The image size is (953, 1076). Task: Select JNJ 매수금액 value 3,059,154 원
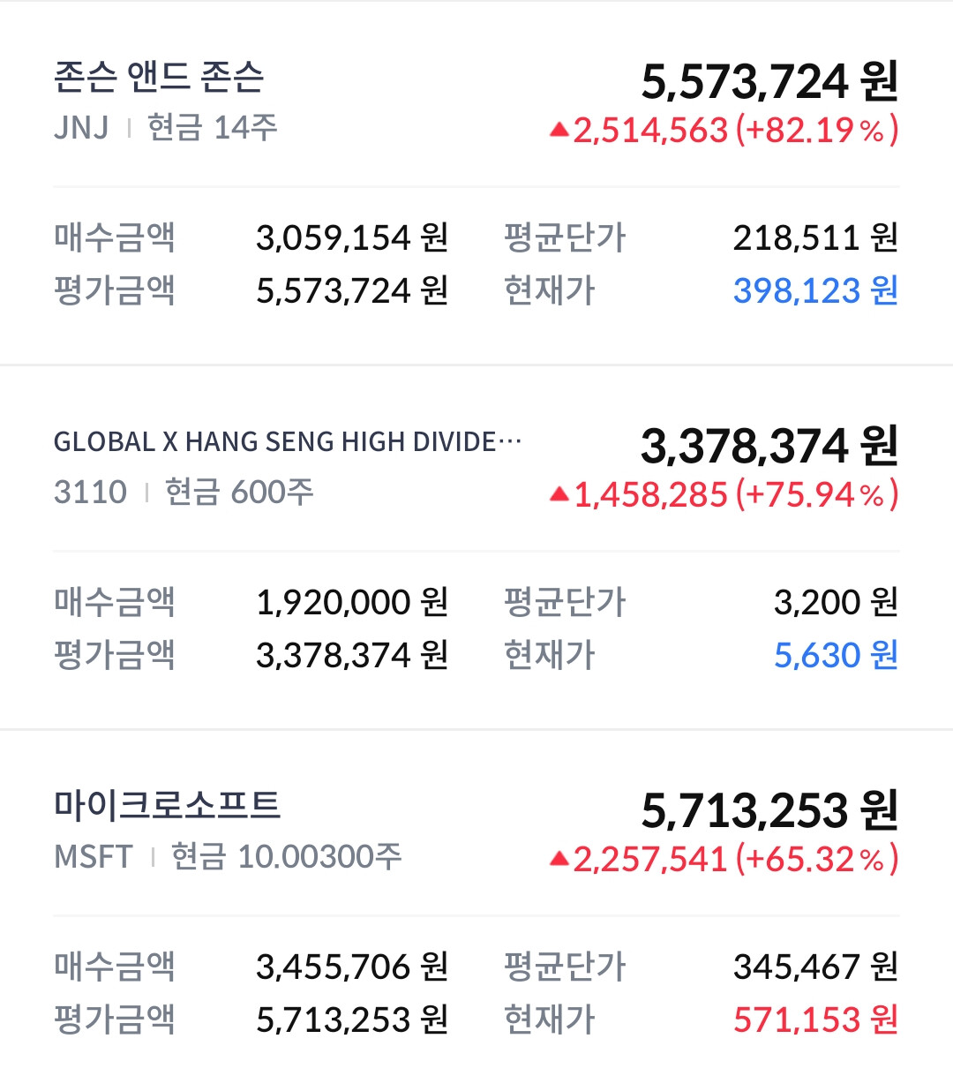click(352, 237)
